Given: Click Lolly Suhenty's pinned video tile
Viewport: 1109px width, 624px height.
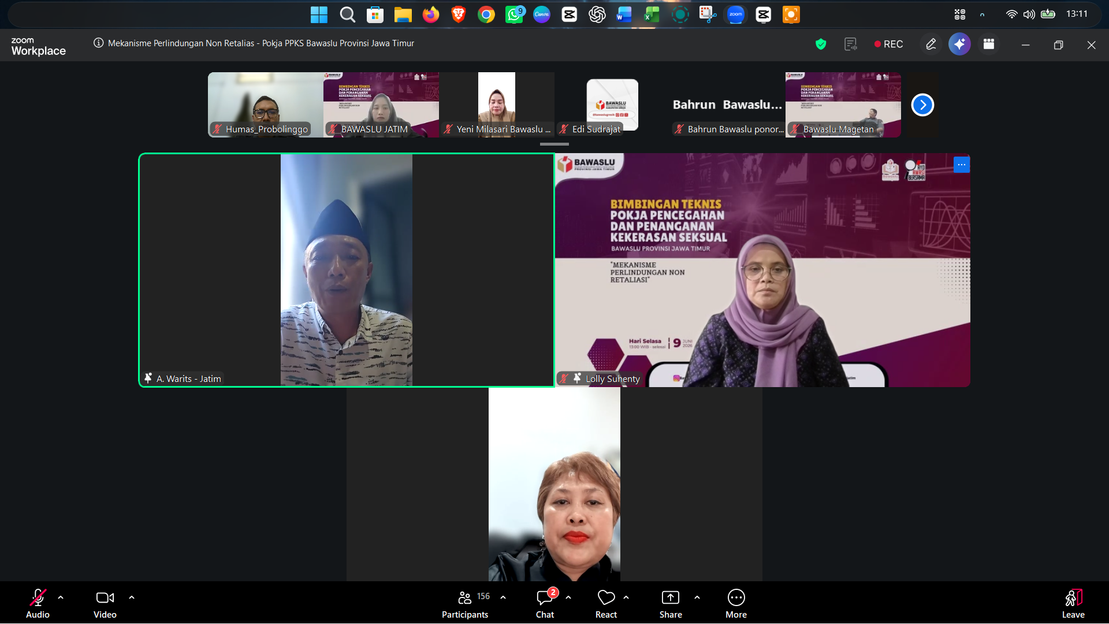Looking at the screenshot, I should click(x=762, y=270).
